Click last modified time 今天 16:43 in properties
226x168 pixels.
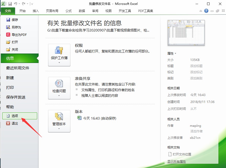(x=198, y=95)
